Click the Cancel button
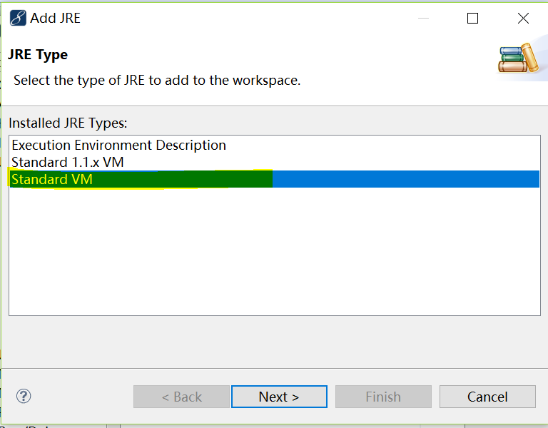548x428 pixels. (x=487, y=397)
